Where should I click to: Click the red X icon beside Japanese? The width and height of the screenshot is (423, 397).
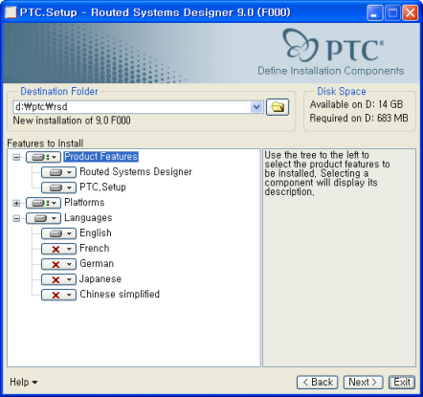56,279
